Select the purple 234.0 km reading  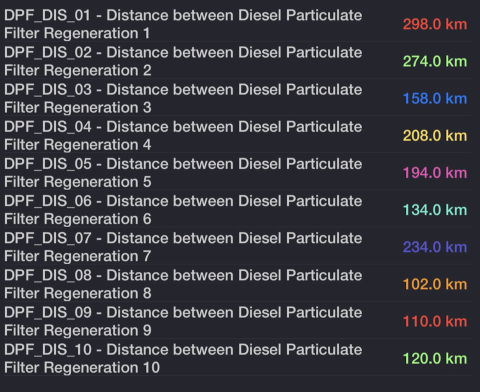coord(434,247)
